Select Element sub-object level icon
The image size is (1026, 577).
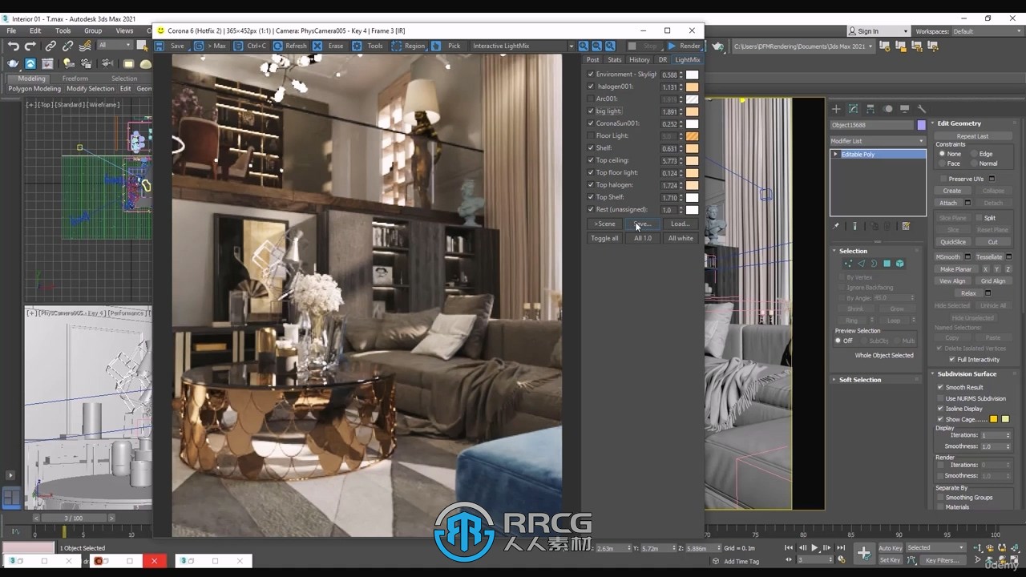[x=899, y=263]
